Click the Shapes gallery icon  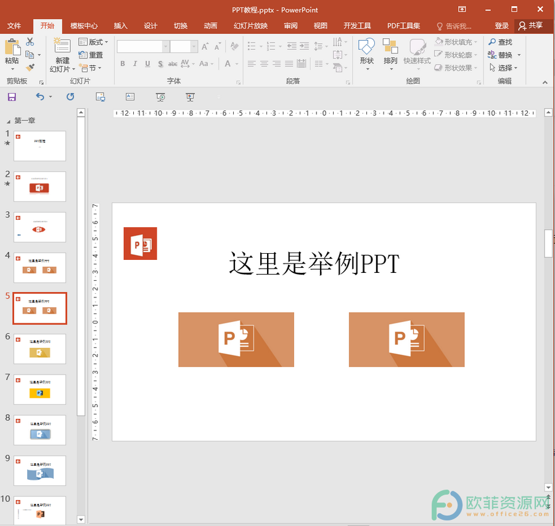(367, 47)
